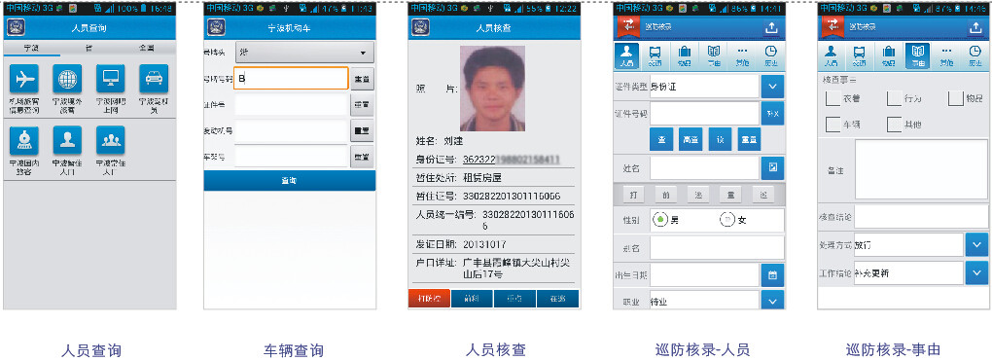Select 男 gender radio button
The height and width of the screenshot is (360, 992).
click(x=660, y=220)
